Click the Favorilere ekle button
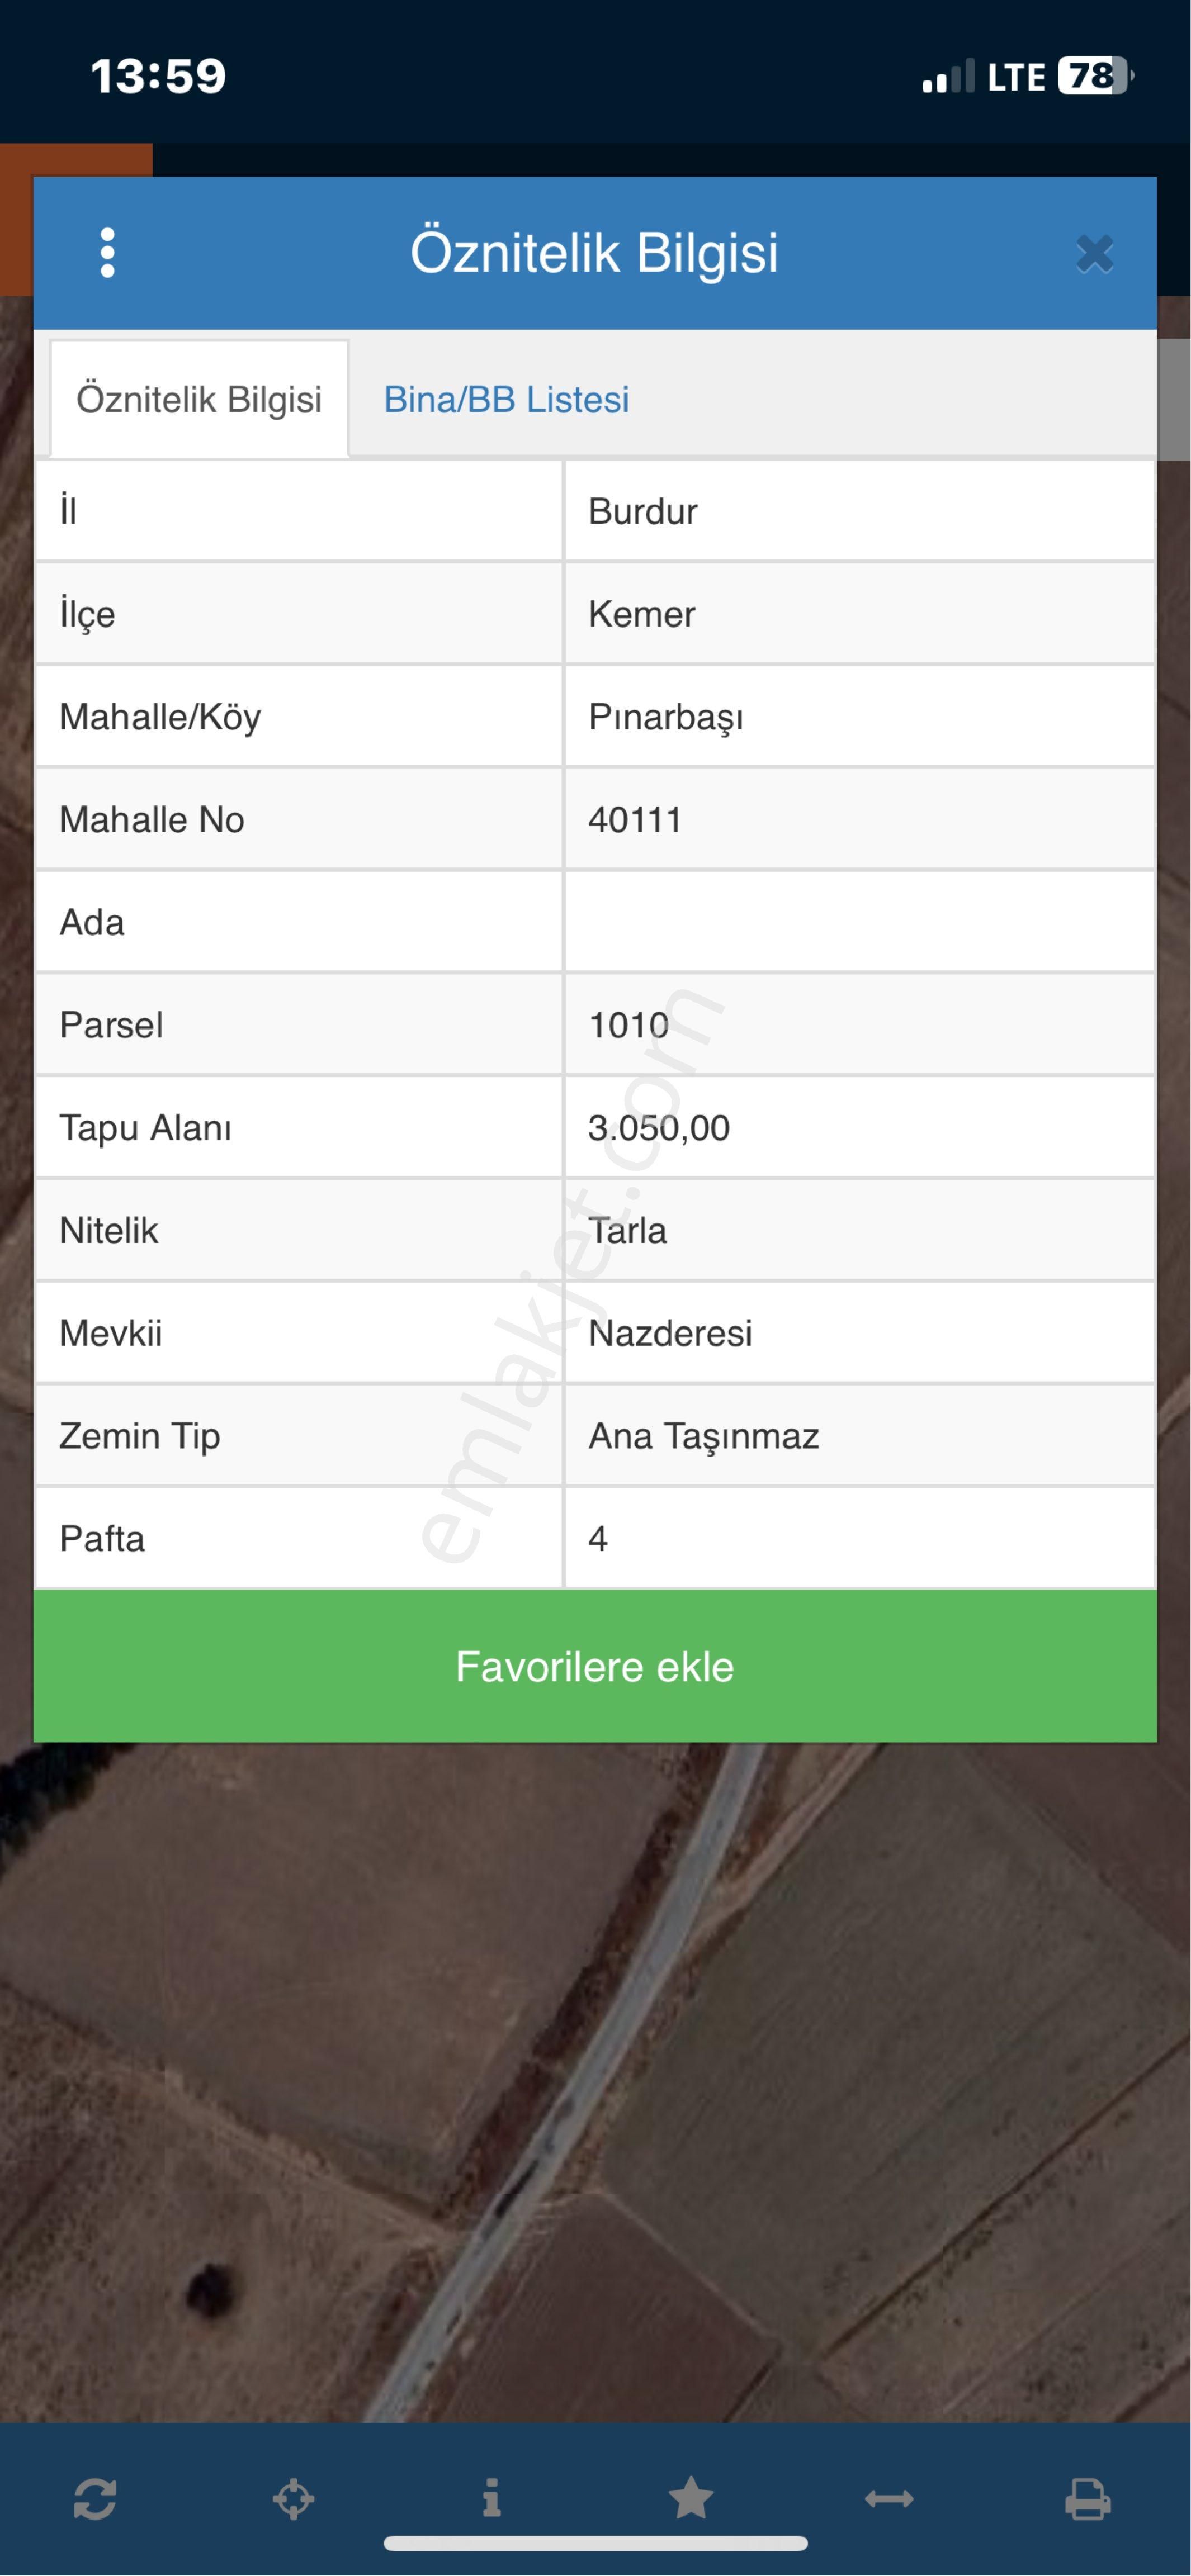 point(594,1667)
